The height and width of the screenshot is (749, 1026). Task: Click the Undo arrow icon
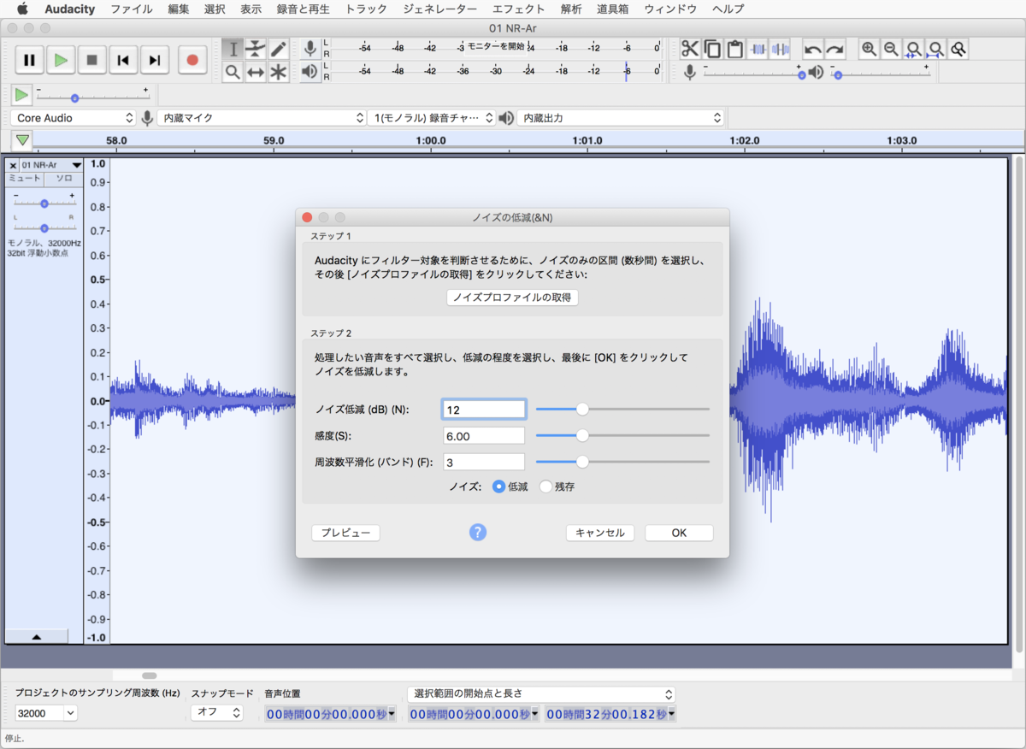(x=812, y=49)
